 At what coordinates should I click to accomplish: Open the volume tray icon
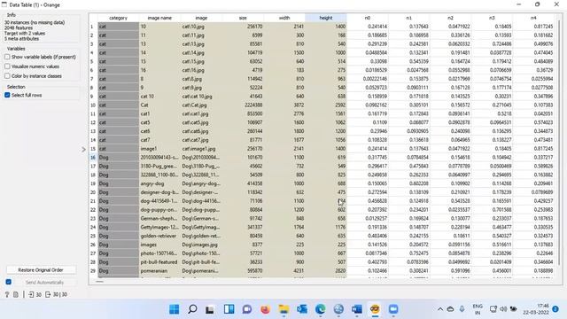click(x=503, y=309)
